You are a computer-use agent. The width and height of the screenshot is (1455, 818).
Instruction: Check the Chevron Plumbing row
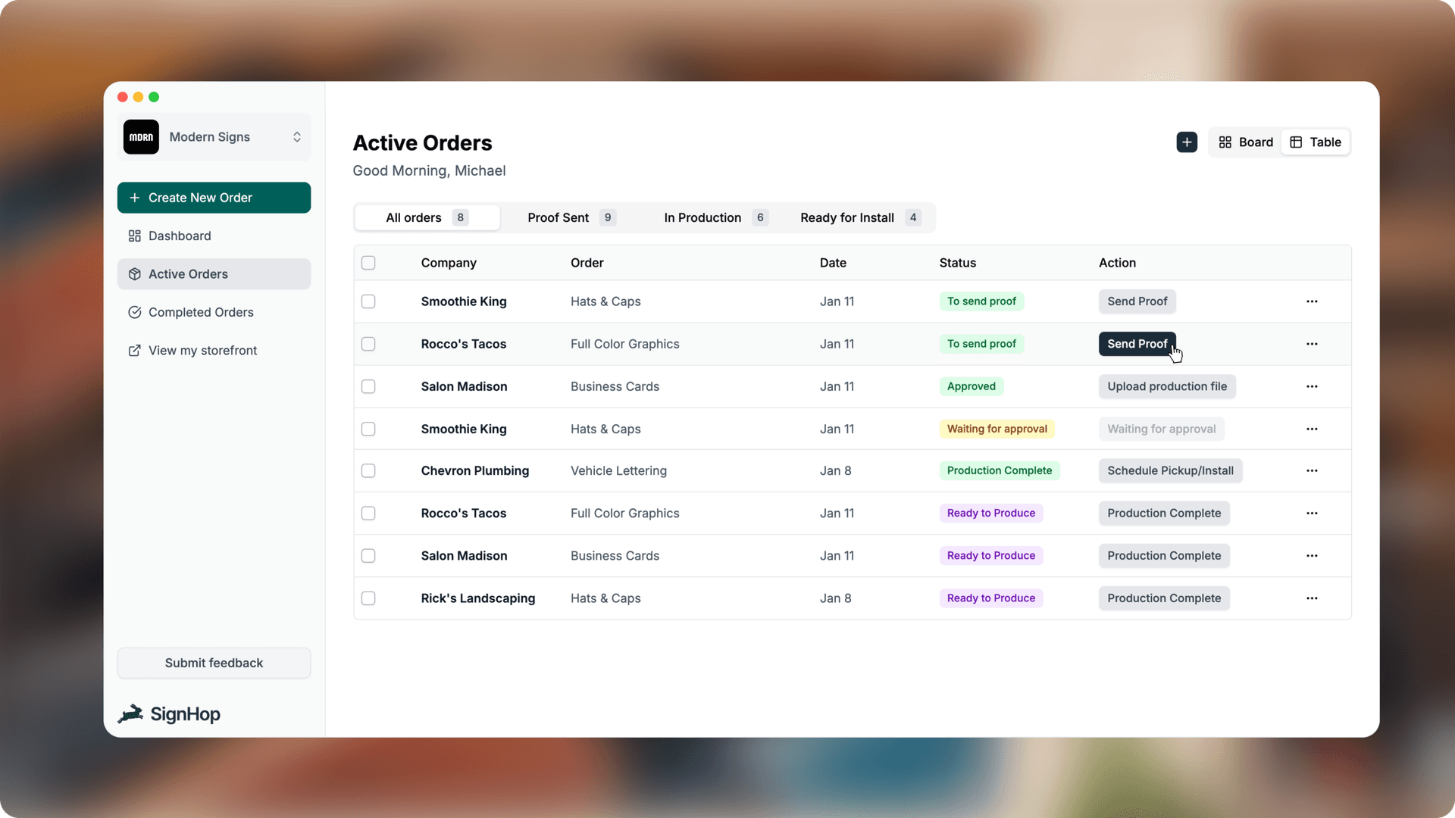click(368, 470)
